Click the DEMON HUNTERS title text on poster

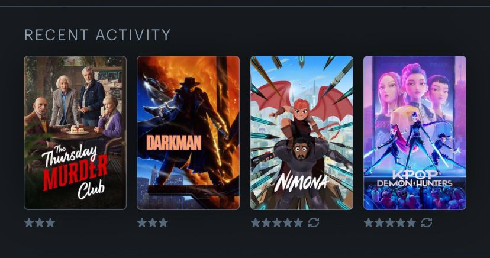(415, 183)
